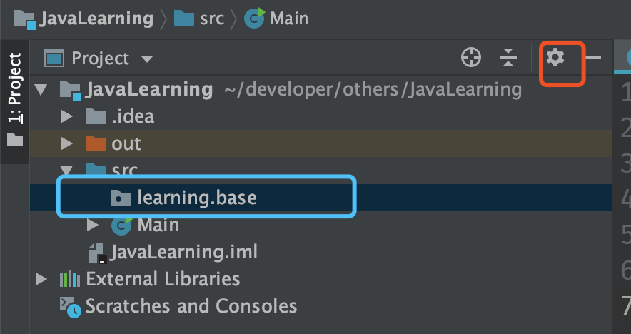The image size is (631, 334).
Task: Expand the Main class node arrow
Action: 93,226
